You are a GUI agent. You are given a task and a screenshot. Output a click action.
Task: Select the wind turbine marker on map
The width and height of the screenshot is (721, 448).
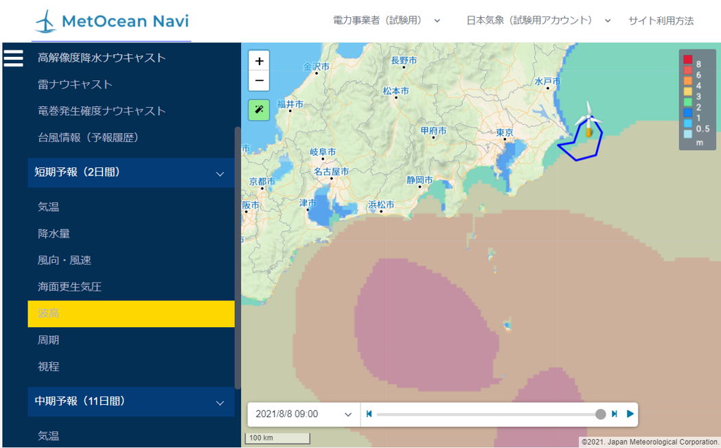[x=588, y=120]
